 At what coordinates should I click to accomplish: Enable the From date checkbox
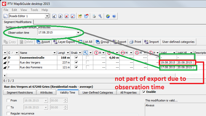[x=8, y=101]
